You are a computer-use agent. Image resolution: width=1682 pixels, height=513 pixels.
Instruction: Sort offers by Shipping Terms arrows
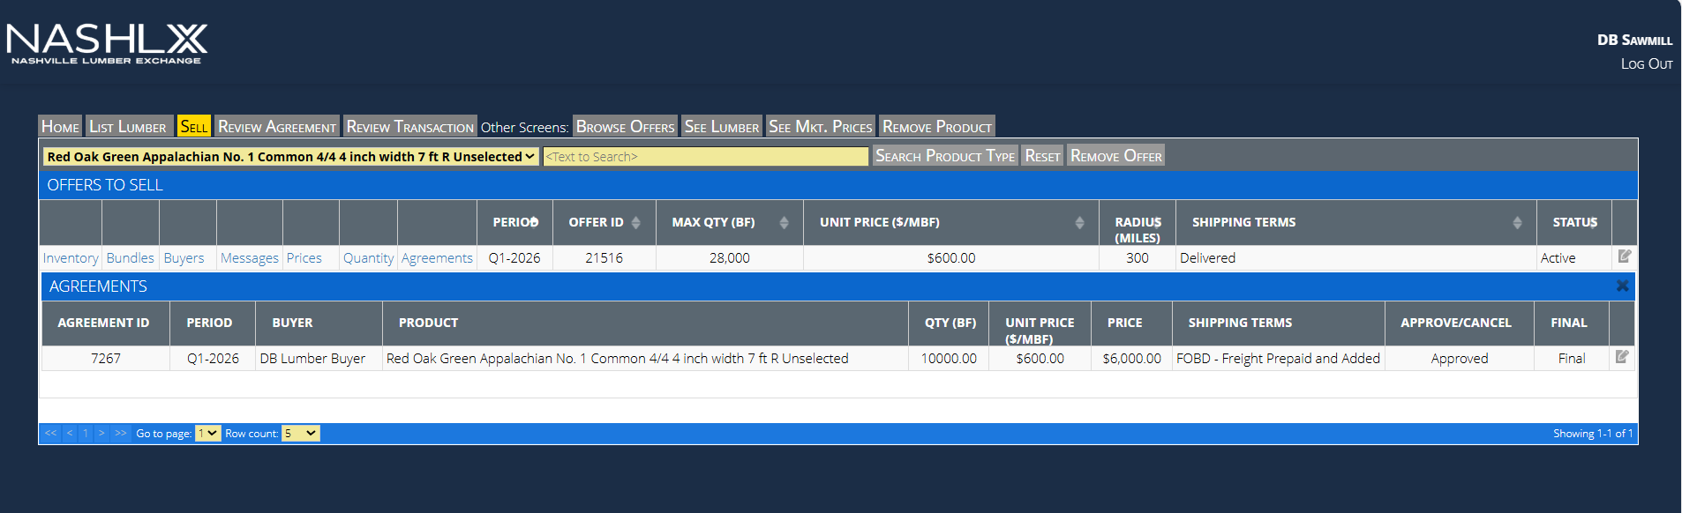click(1517, 222)
